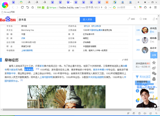The image size is (160, 116).
Task: Click the 早年经历 section 编辑 link
Action: pos(125,60)
